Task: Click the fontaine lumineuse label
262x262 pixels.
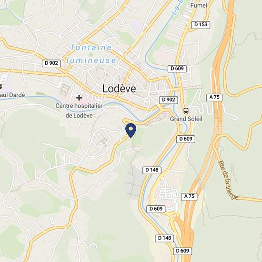Action: (x=91, y=54)
